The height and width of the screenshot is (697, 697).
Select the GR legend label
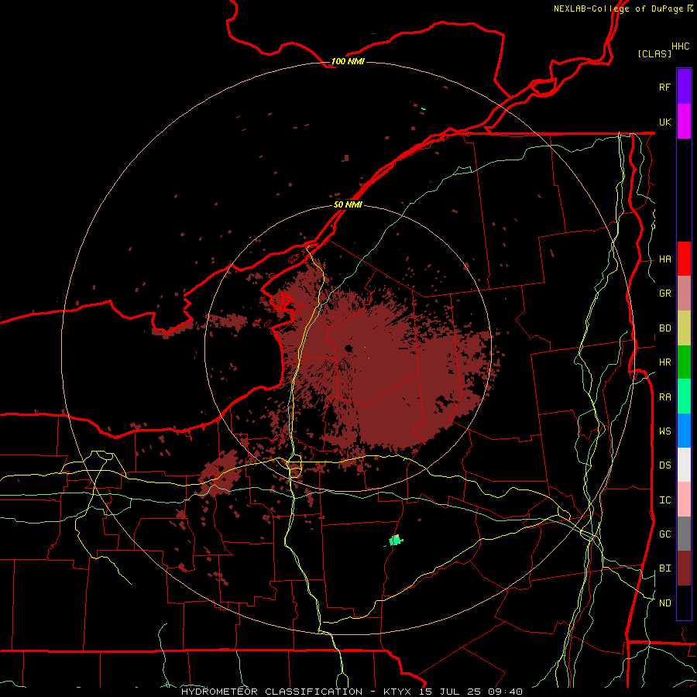tap(665, 294)
